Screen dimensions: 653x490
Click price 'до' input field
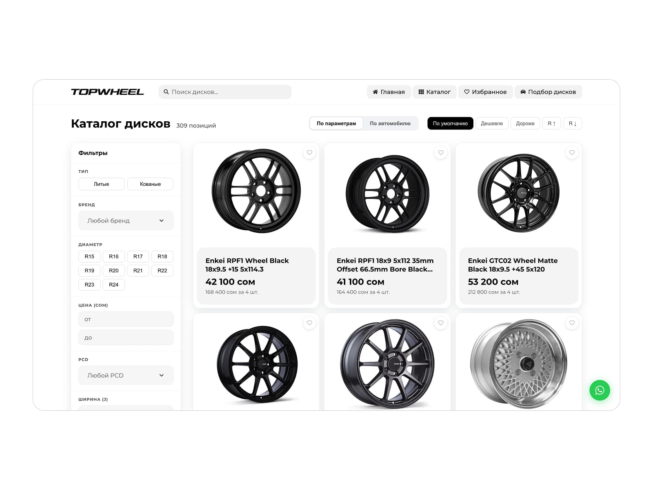pos(126,337)
